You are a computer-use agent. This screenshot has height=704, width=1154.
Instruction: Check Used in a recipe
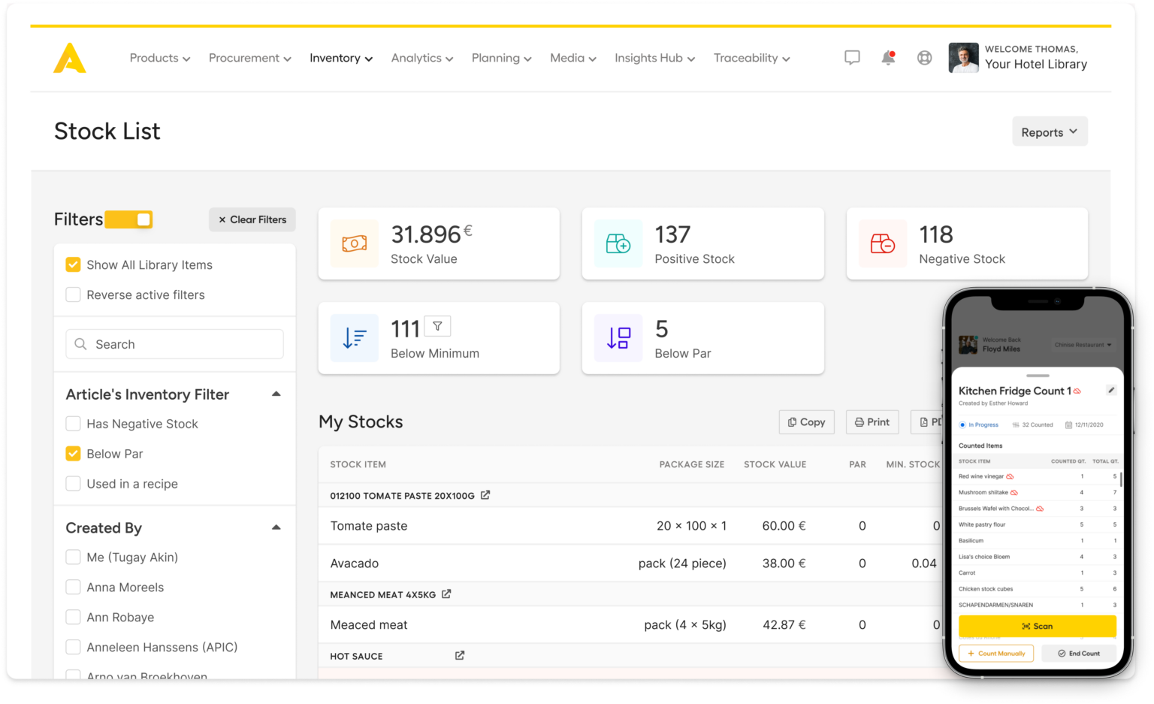pyautogui.click(x=73, y=484)
